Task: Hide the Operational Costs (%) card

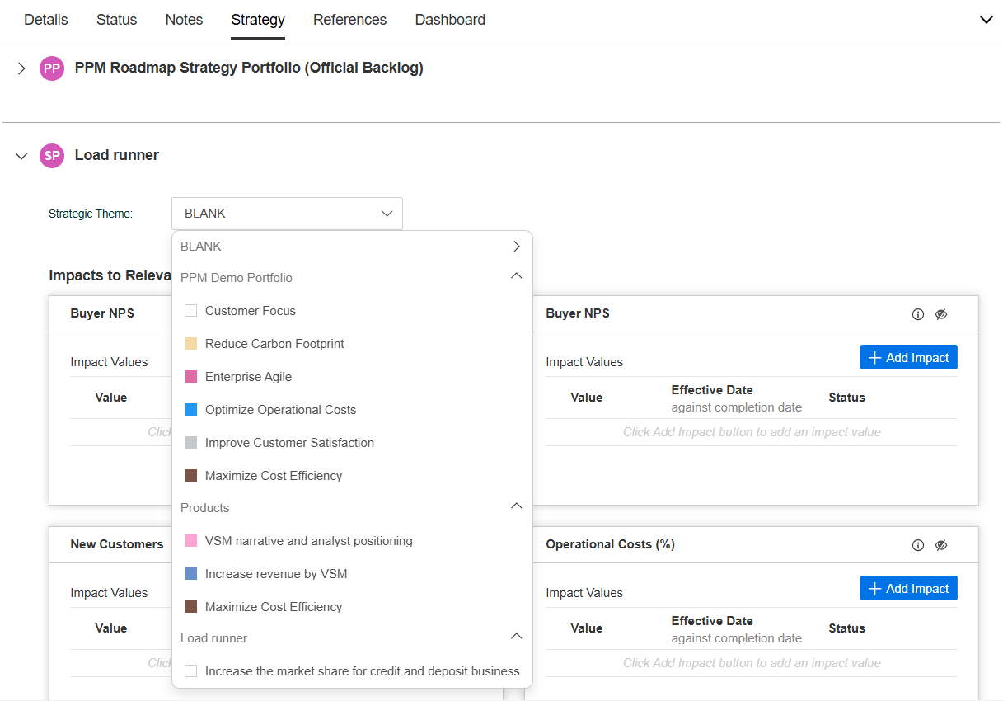Action: [941, 545]
